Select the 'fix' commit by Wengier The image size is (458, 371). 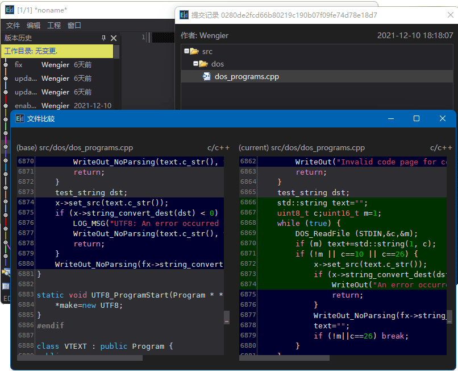click(57, 65)
